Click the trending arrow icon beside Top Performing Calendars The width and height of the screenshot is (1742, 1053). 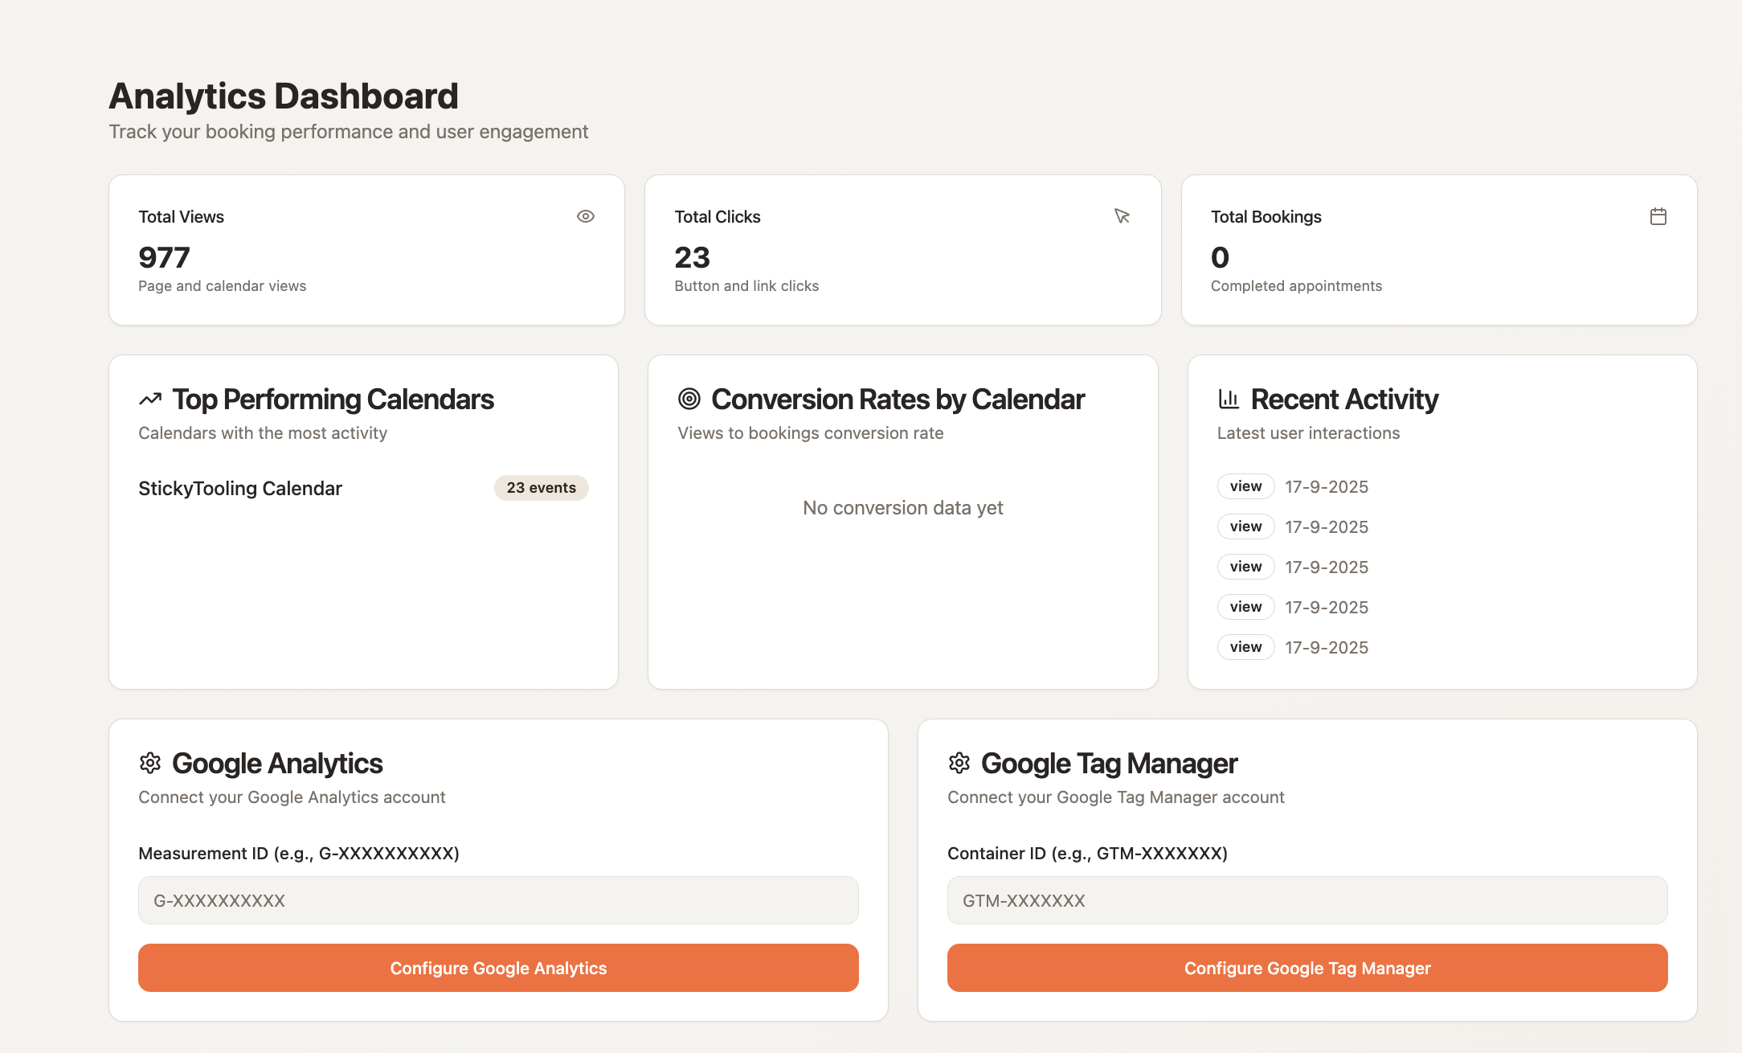click(150, 399)
